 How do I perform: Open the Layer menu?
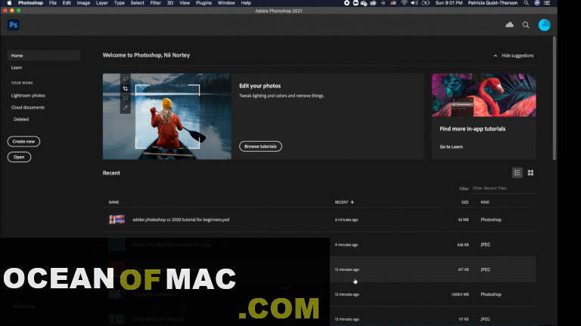(102, 3)
